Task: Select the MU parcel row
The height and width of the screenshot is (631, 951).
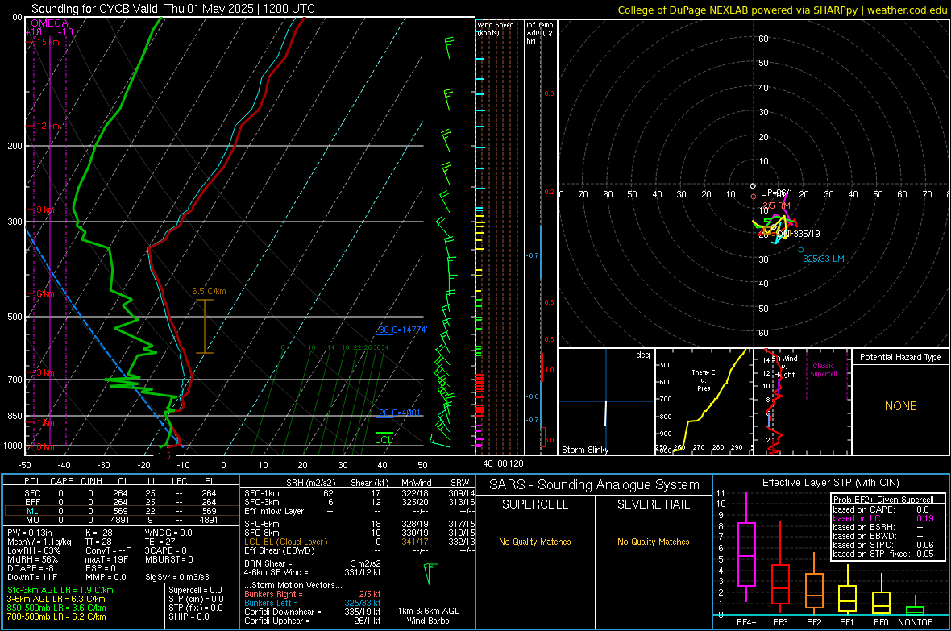Action: (121, 520)
